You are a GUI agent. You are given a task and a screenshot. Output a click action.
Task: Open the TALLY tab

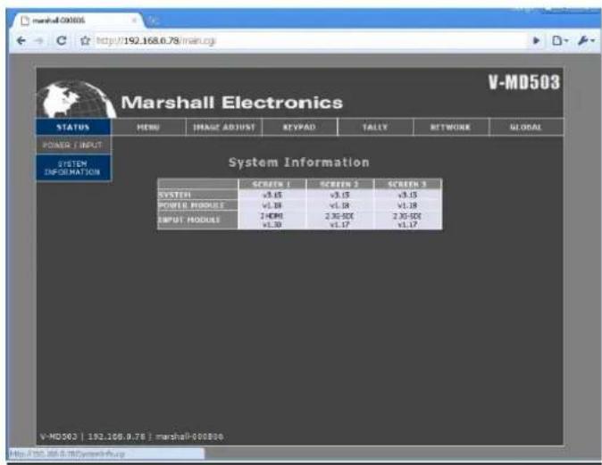click(375, 127)
